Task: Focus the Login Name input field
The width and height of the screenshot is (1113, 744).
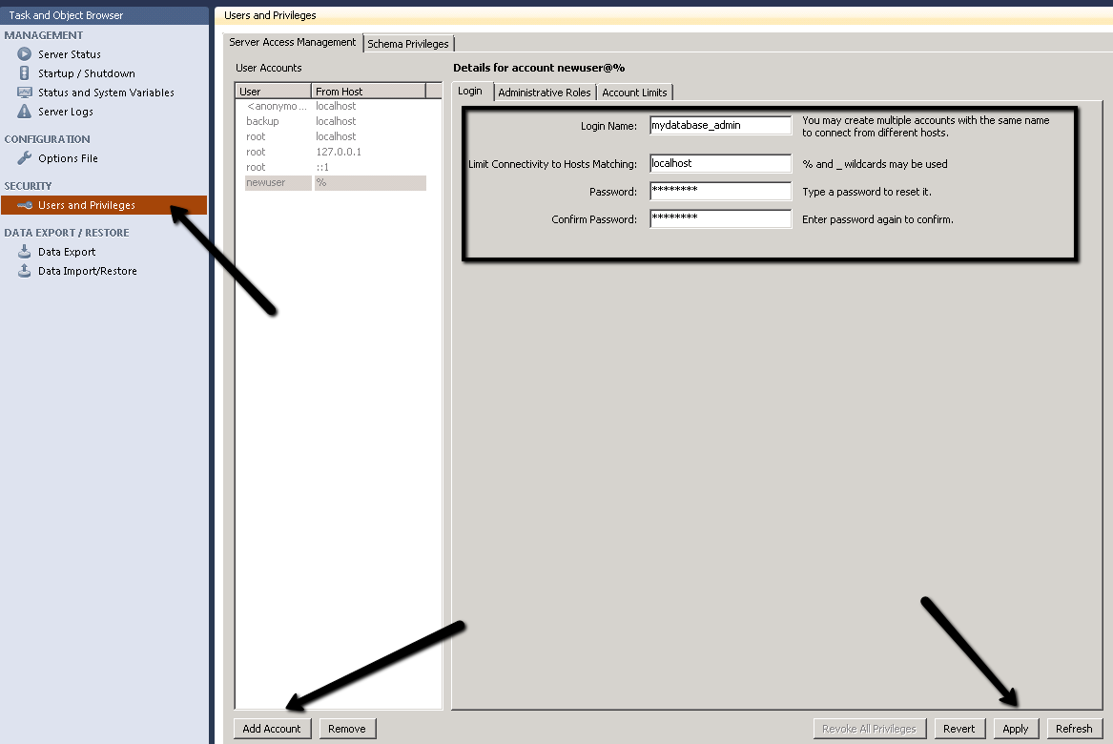Action: [720, 125]
